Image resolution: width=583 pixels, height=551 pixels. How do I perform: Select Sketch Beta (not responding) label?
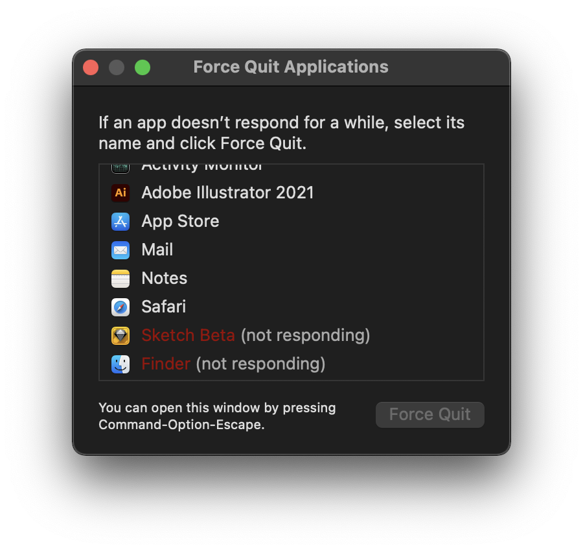(x=256, y=336)
